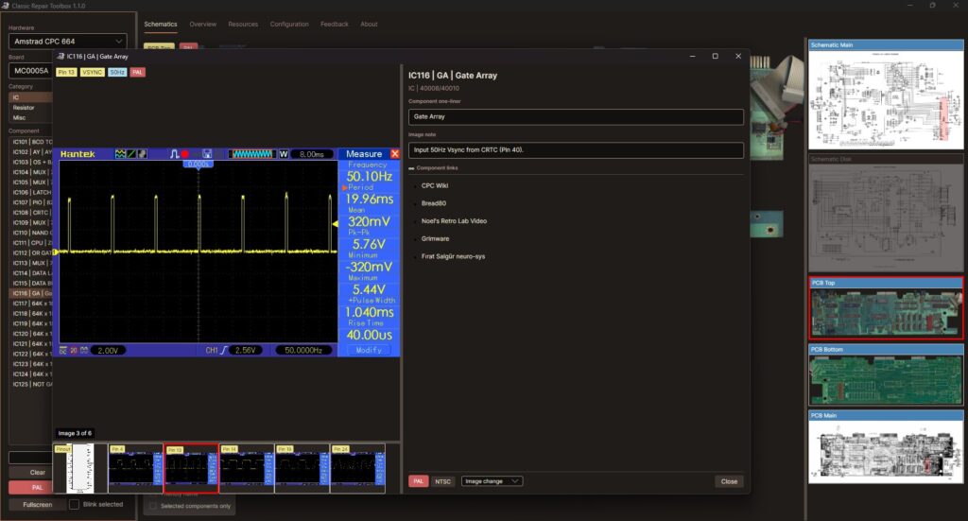
Task: Select the PAL region button in the dialog
Action: 418,481
